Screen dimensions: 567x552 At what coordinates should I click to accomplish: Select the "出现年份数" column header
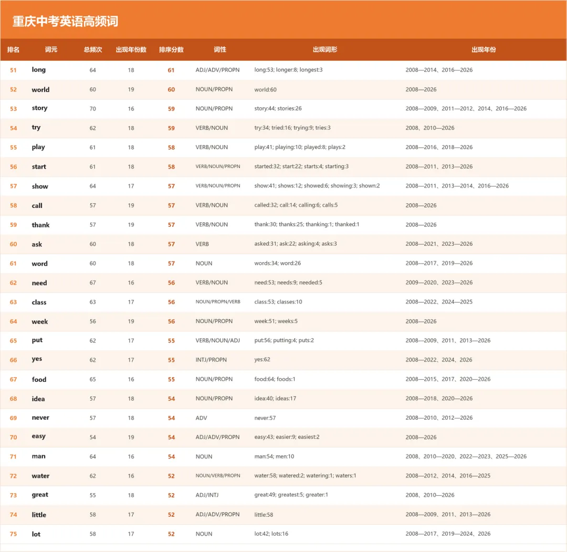tap(131, 49)
